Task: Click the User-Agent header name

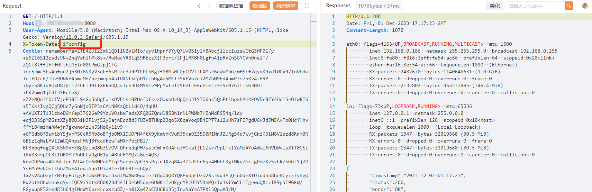Action: 38,30
